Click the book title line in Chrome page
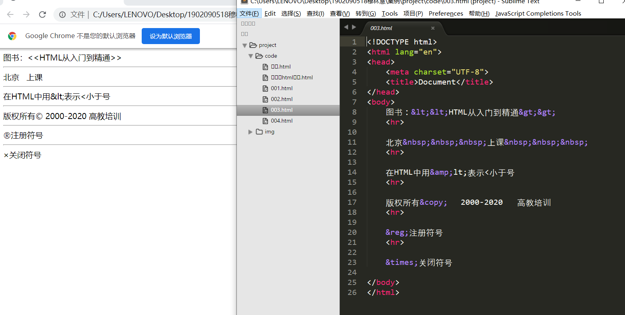 click(62, 58)
